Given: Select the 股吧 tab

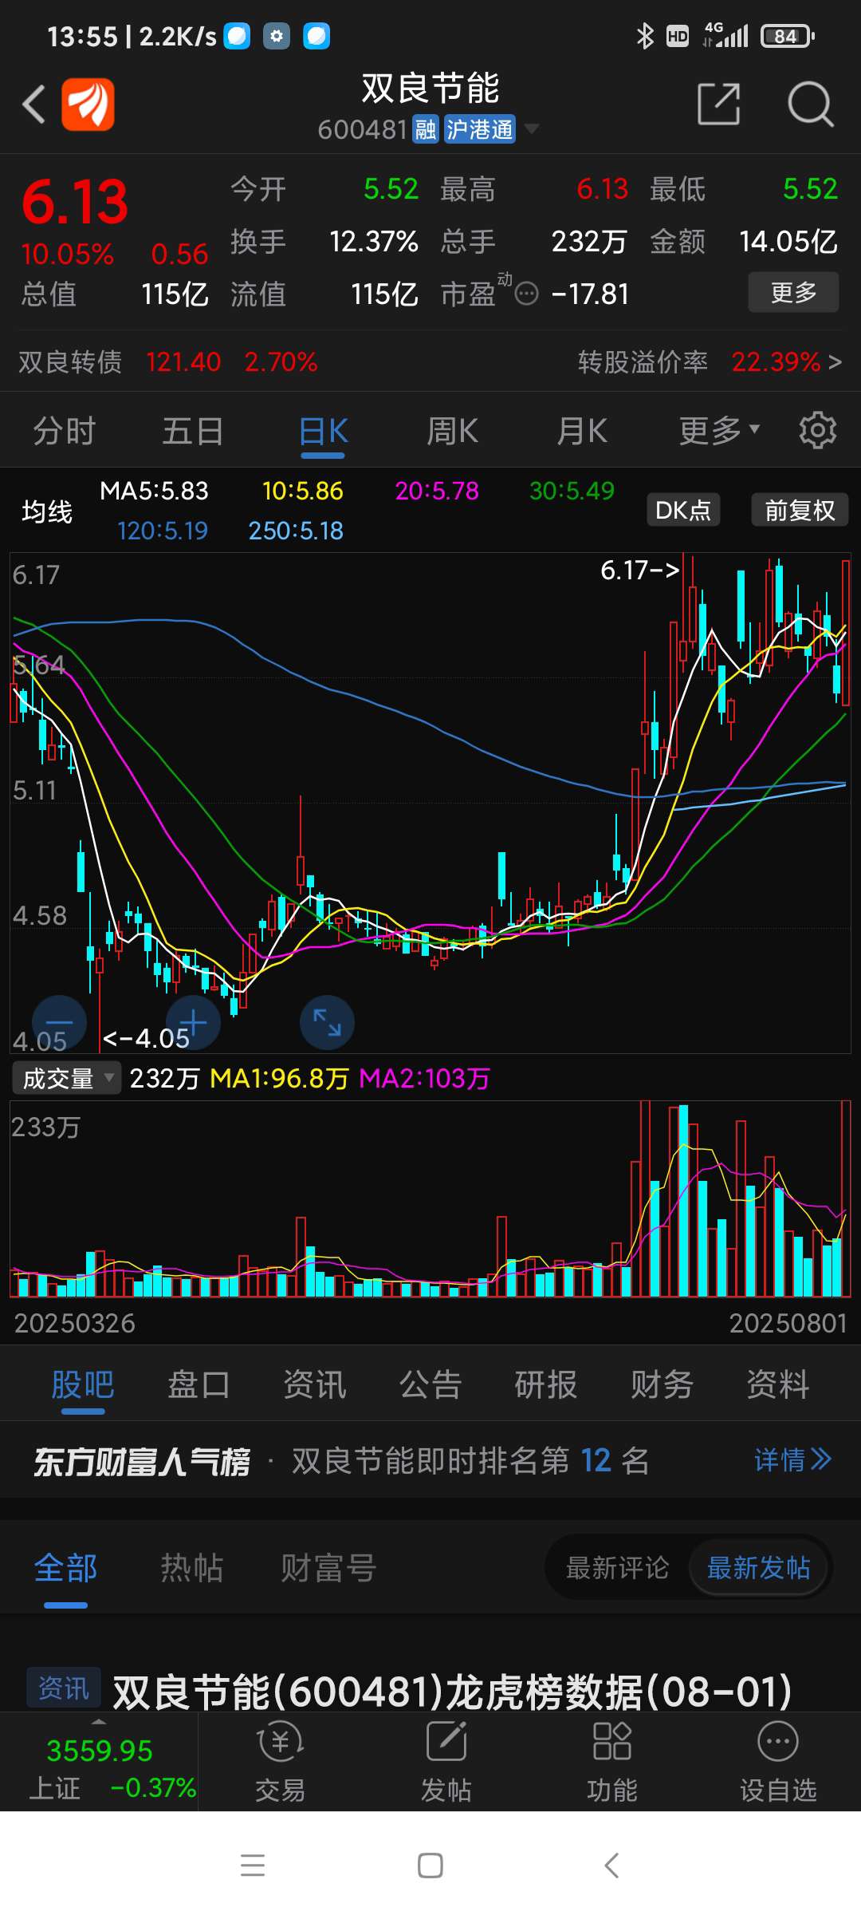Looking at the screenshot, I should (83, 1384).
